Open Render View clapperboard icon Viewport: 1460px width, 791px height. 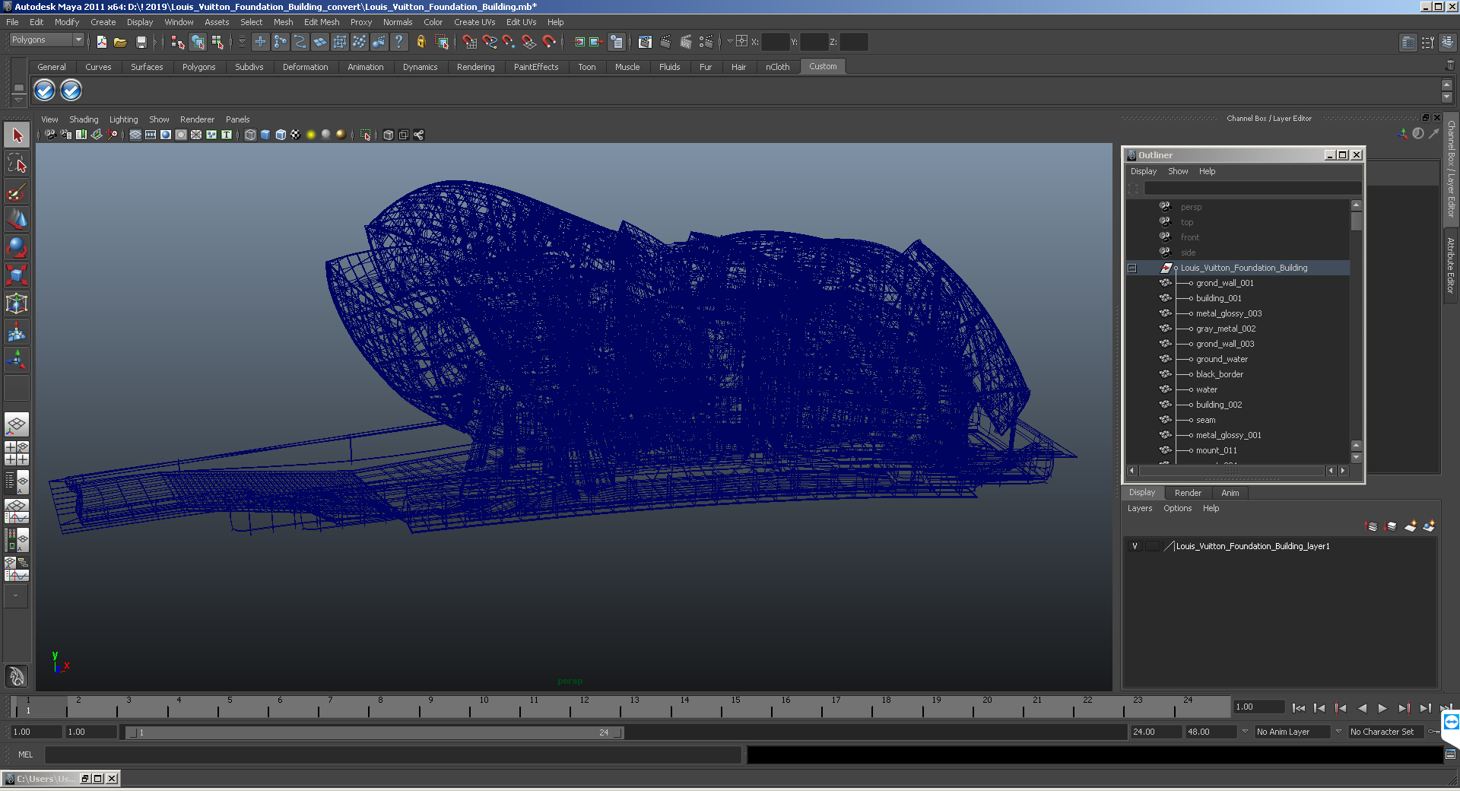coord(645,42)
